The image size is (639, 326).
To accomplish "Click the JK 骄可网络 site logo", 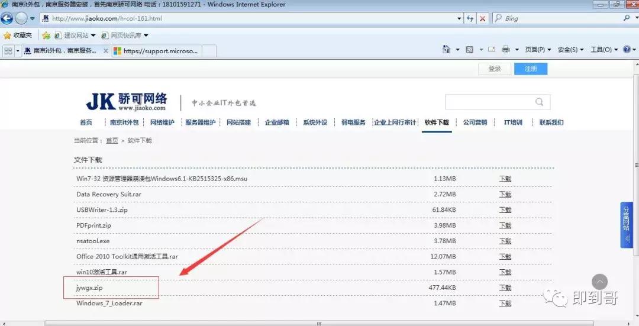I will 127,101.
